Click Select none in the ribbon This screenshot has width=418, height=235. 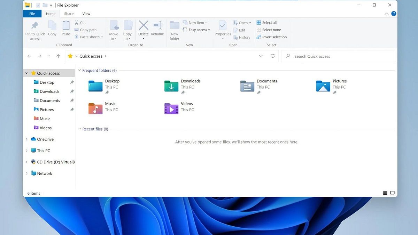pyautogui.click(x=269, y=30)
